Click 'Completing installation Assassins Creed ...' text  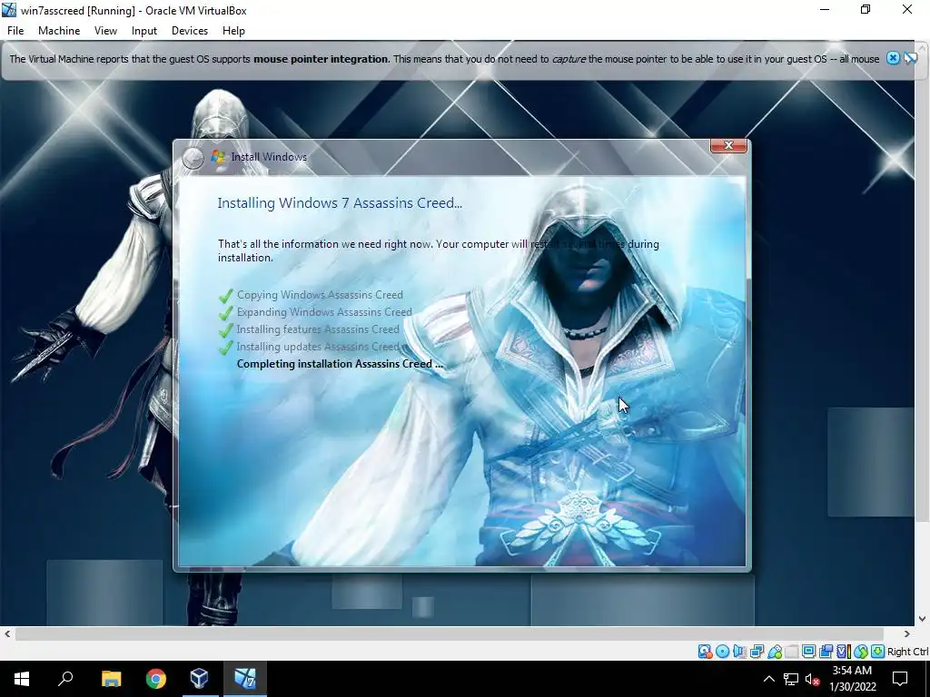(340, 364)
